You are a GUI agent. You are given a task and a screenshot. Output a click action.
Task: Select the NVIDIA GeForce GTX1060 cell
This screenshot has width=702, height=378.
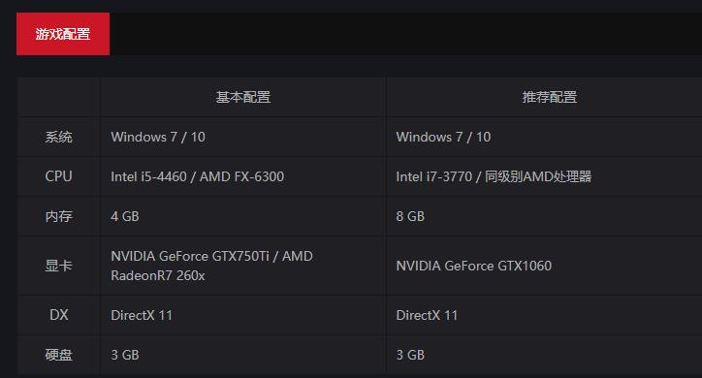(x=544, y=266)
